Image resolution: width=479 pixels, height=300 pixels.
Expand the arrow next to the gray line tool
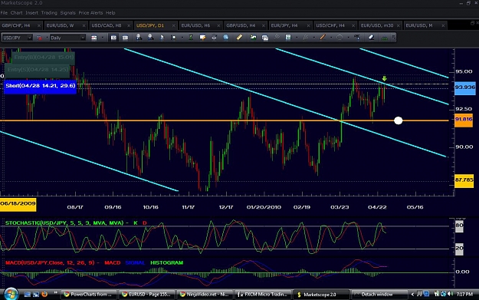313,38
